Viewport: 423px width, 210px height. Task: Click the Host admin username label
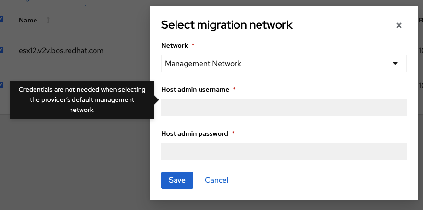[195, 89]
